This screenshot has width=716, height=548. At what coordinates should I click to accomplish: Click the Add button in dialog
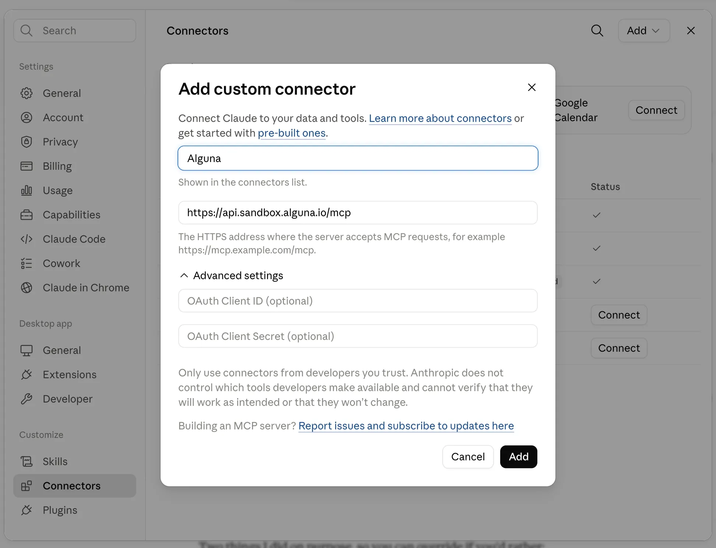click(519, 457)
